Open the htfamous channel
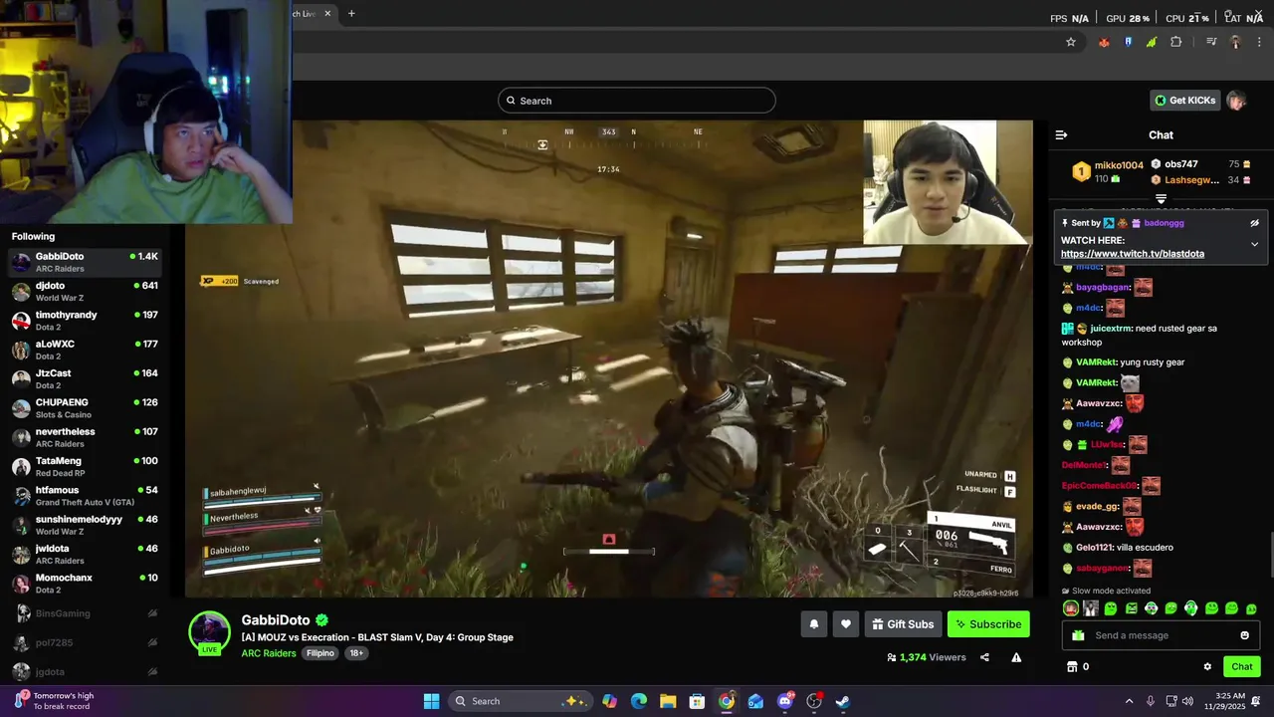This screenshot has width=1274, height=717. coord(85,496)
